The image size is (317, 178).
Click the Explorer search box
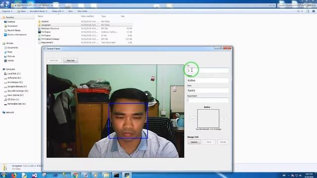(x=296, y=5)
